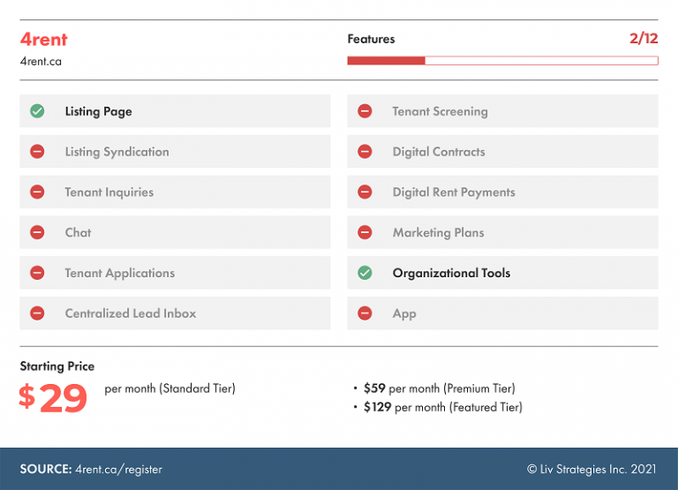Open the 4rent.ca/register source link
Viewport: 678px width, 490px height.
[x=118, y=470]
